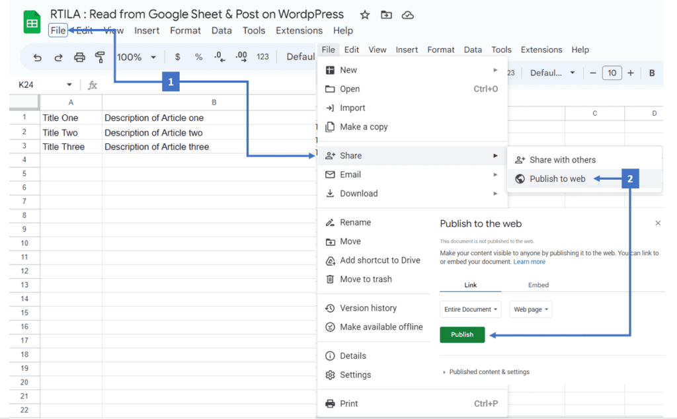The height and width of the screenshot is (419, 677).
Task: Select cell Description of Article two
Action: pyautogui.click(x=209, y=132)
